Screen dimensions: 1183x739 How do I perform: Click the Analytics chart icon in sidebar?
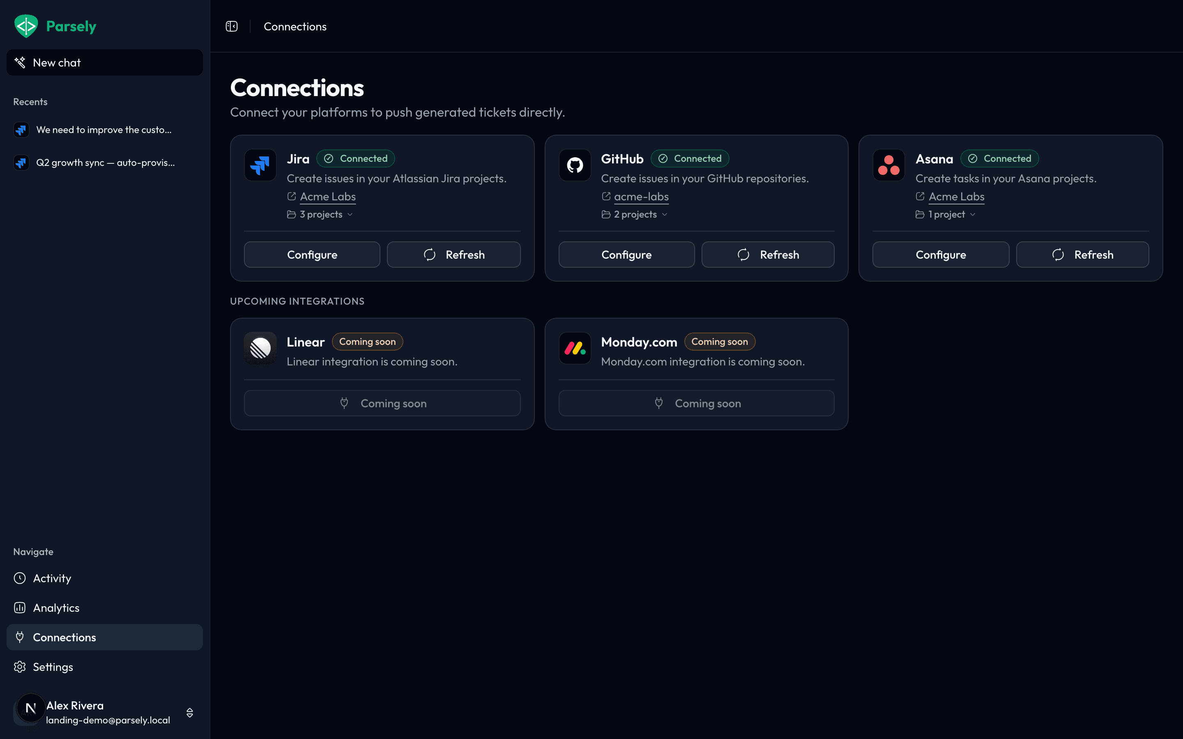(20, 608)
